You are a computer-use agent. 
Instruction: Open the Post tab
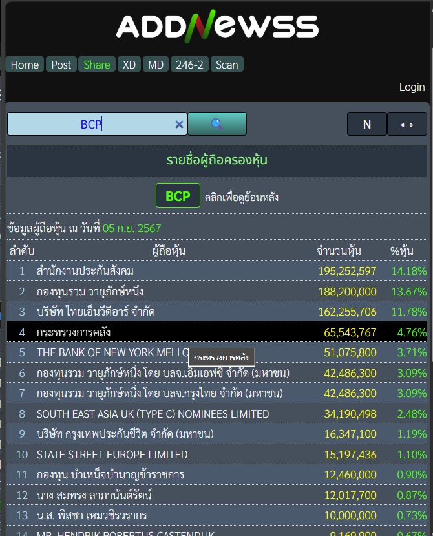click(61, 65)
